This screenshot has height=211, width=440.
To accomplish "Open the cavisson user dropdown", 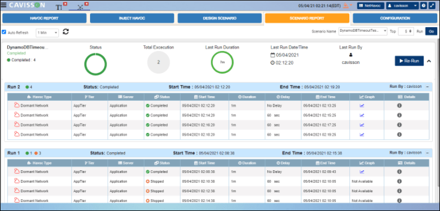I will coord(403,6).
